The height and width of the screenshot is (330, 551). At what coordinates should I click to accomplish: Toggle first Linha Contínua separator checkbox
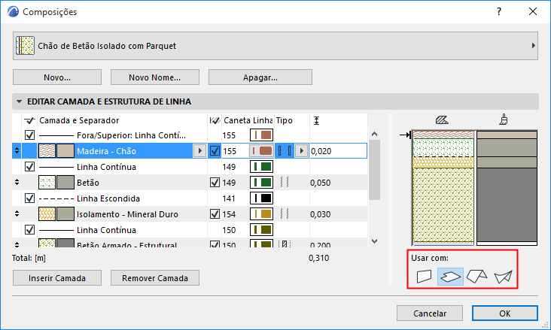click(29, 167)
